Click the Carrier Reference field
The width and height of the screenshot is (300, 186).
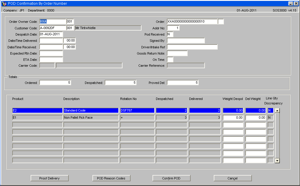(186, 66)
